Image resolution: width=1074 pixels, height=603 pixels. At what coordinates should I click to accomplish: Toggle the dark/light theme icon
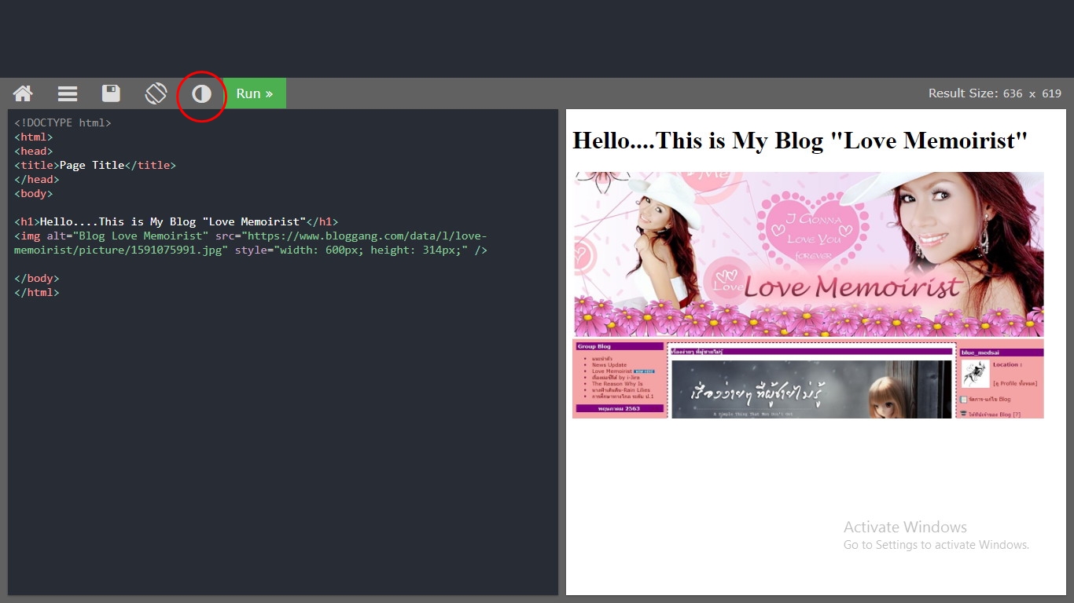coord(202,94)
